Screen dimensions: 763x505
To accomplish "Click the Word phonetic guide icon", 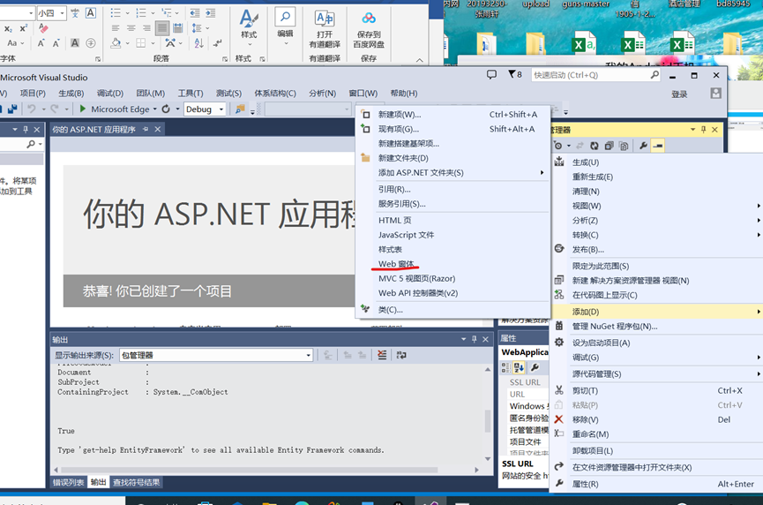I will pos(75,13).
